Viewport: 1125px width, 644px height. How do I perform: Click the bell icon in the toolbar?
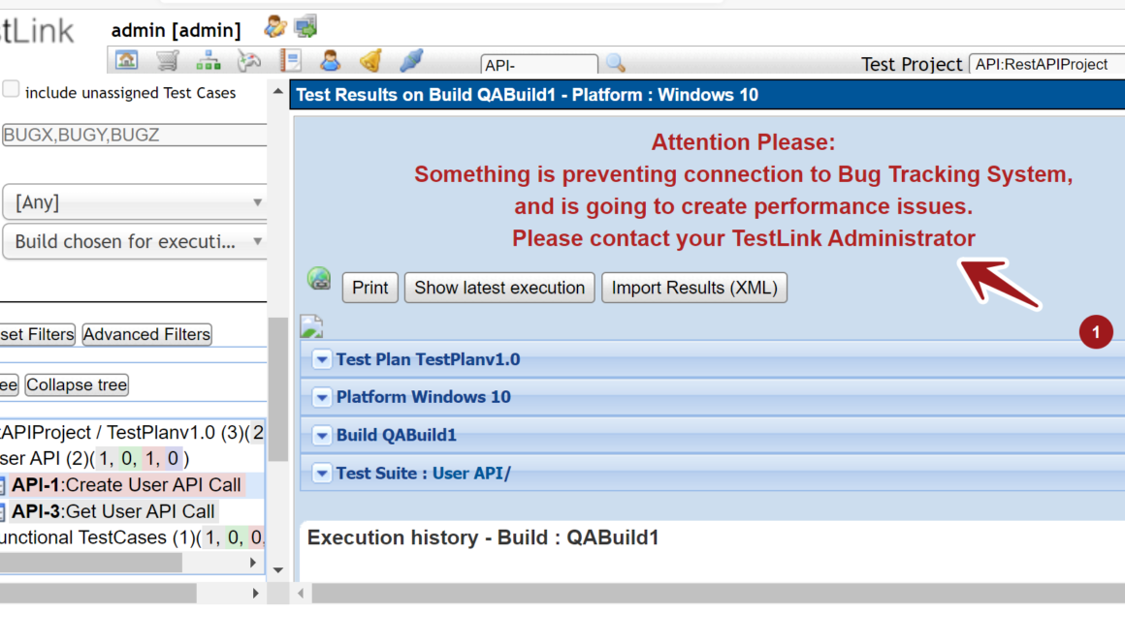[x=370, y=61]
